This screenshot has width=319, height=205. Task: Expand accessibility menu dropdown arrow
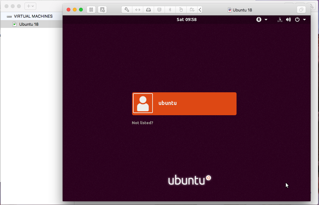[266, 20]
